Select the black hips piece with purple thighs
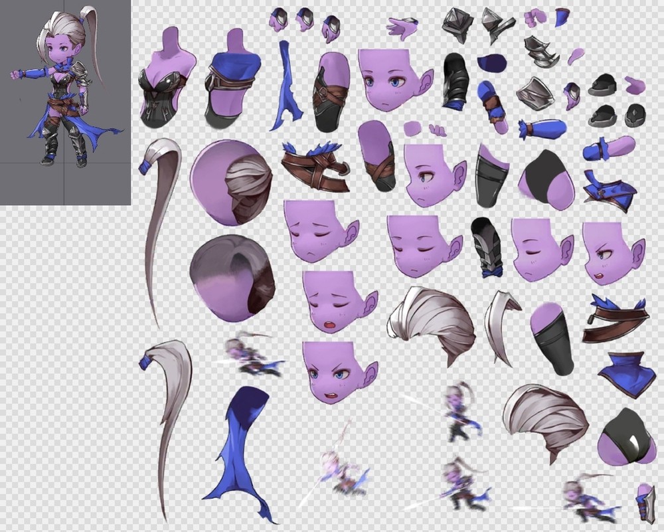Image resolution: width=664 pixels, height=532 pixels. 623,437
